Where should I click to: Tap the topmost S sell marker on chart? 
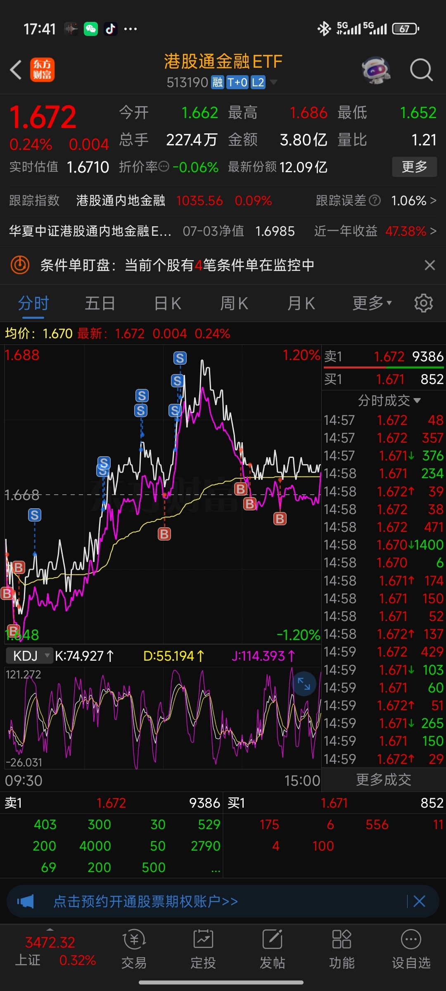(180, 358)
